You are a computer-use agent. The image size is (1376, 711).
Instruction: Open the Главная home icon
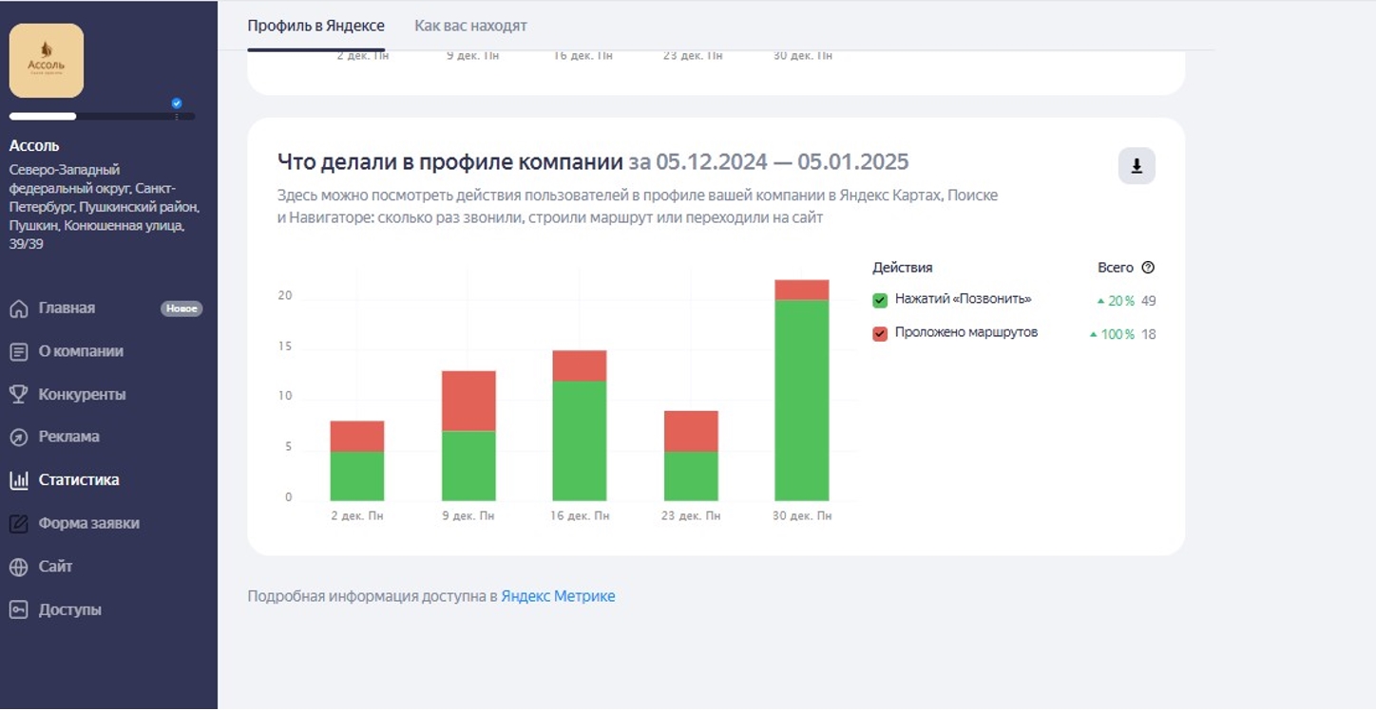click(18, 309)
